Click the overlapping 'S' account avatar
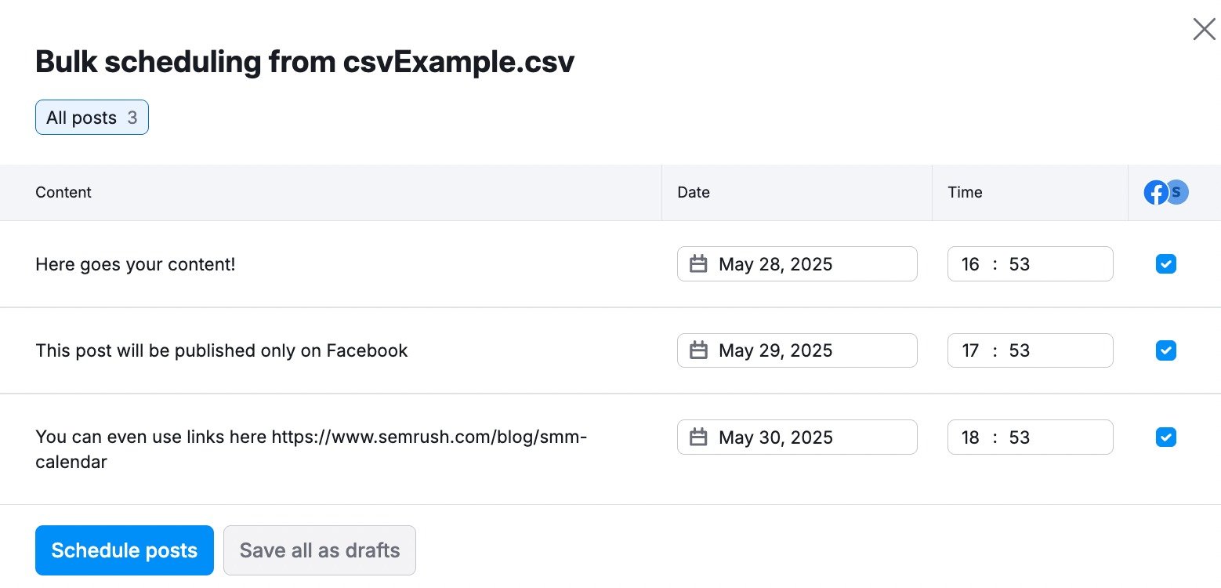Screen dimensions: 1221x588 click(1178, 192)
